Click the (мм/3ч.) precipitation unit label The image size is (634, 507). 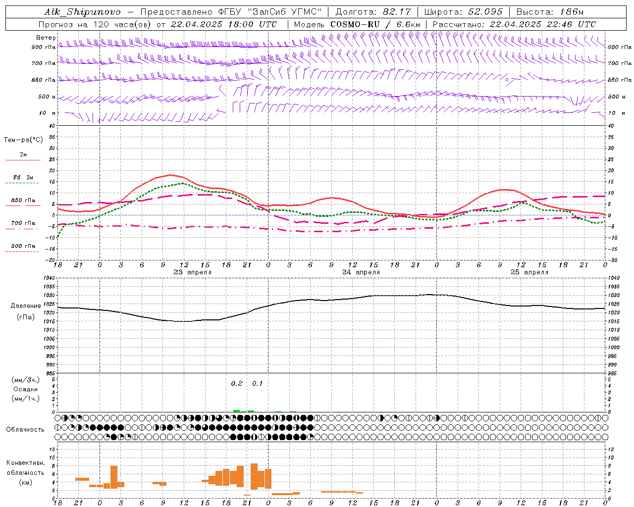(x=26, y=380)
